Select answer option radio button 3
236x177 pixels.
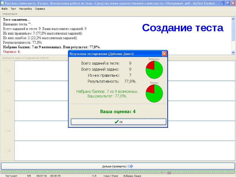point(6,111)
